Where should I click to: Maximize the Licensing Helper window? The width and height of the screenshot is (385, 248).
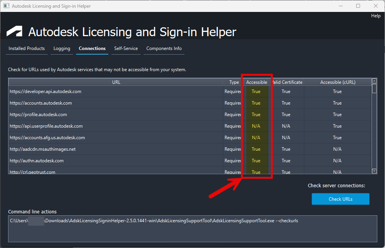(x=358, y=6)
